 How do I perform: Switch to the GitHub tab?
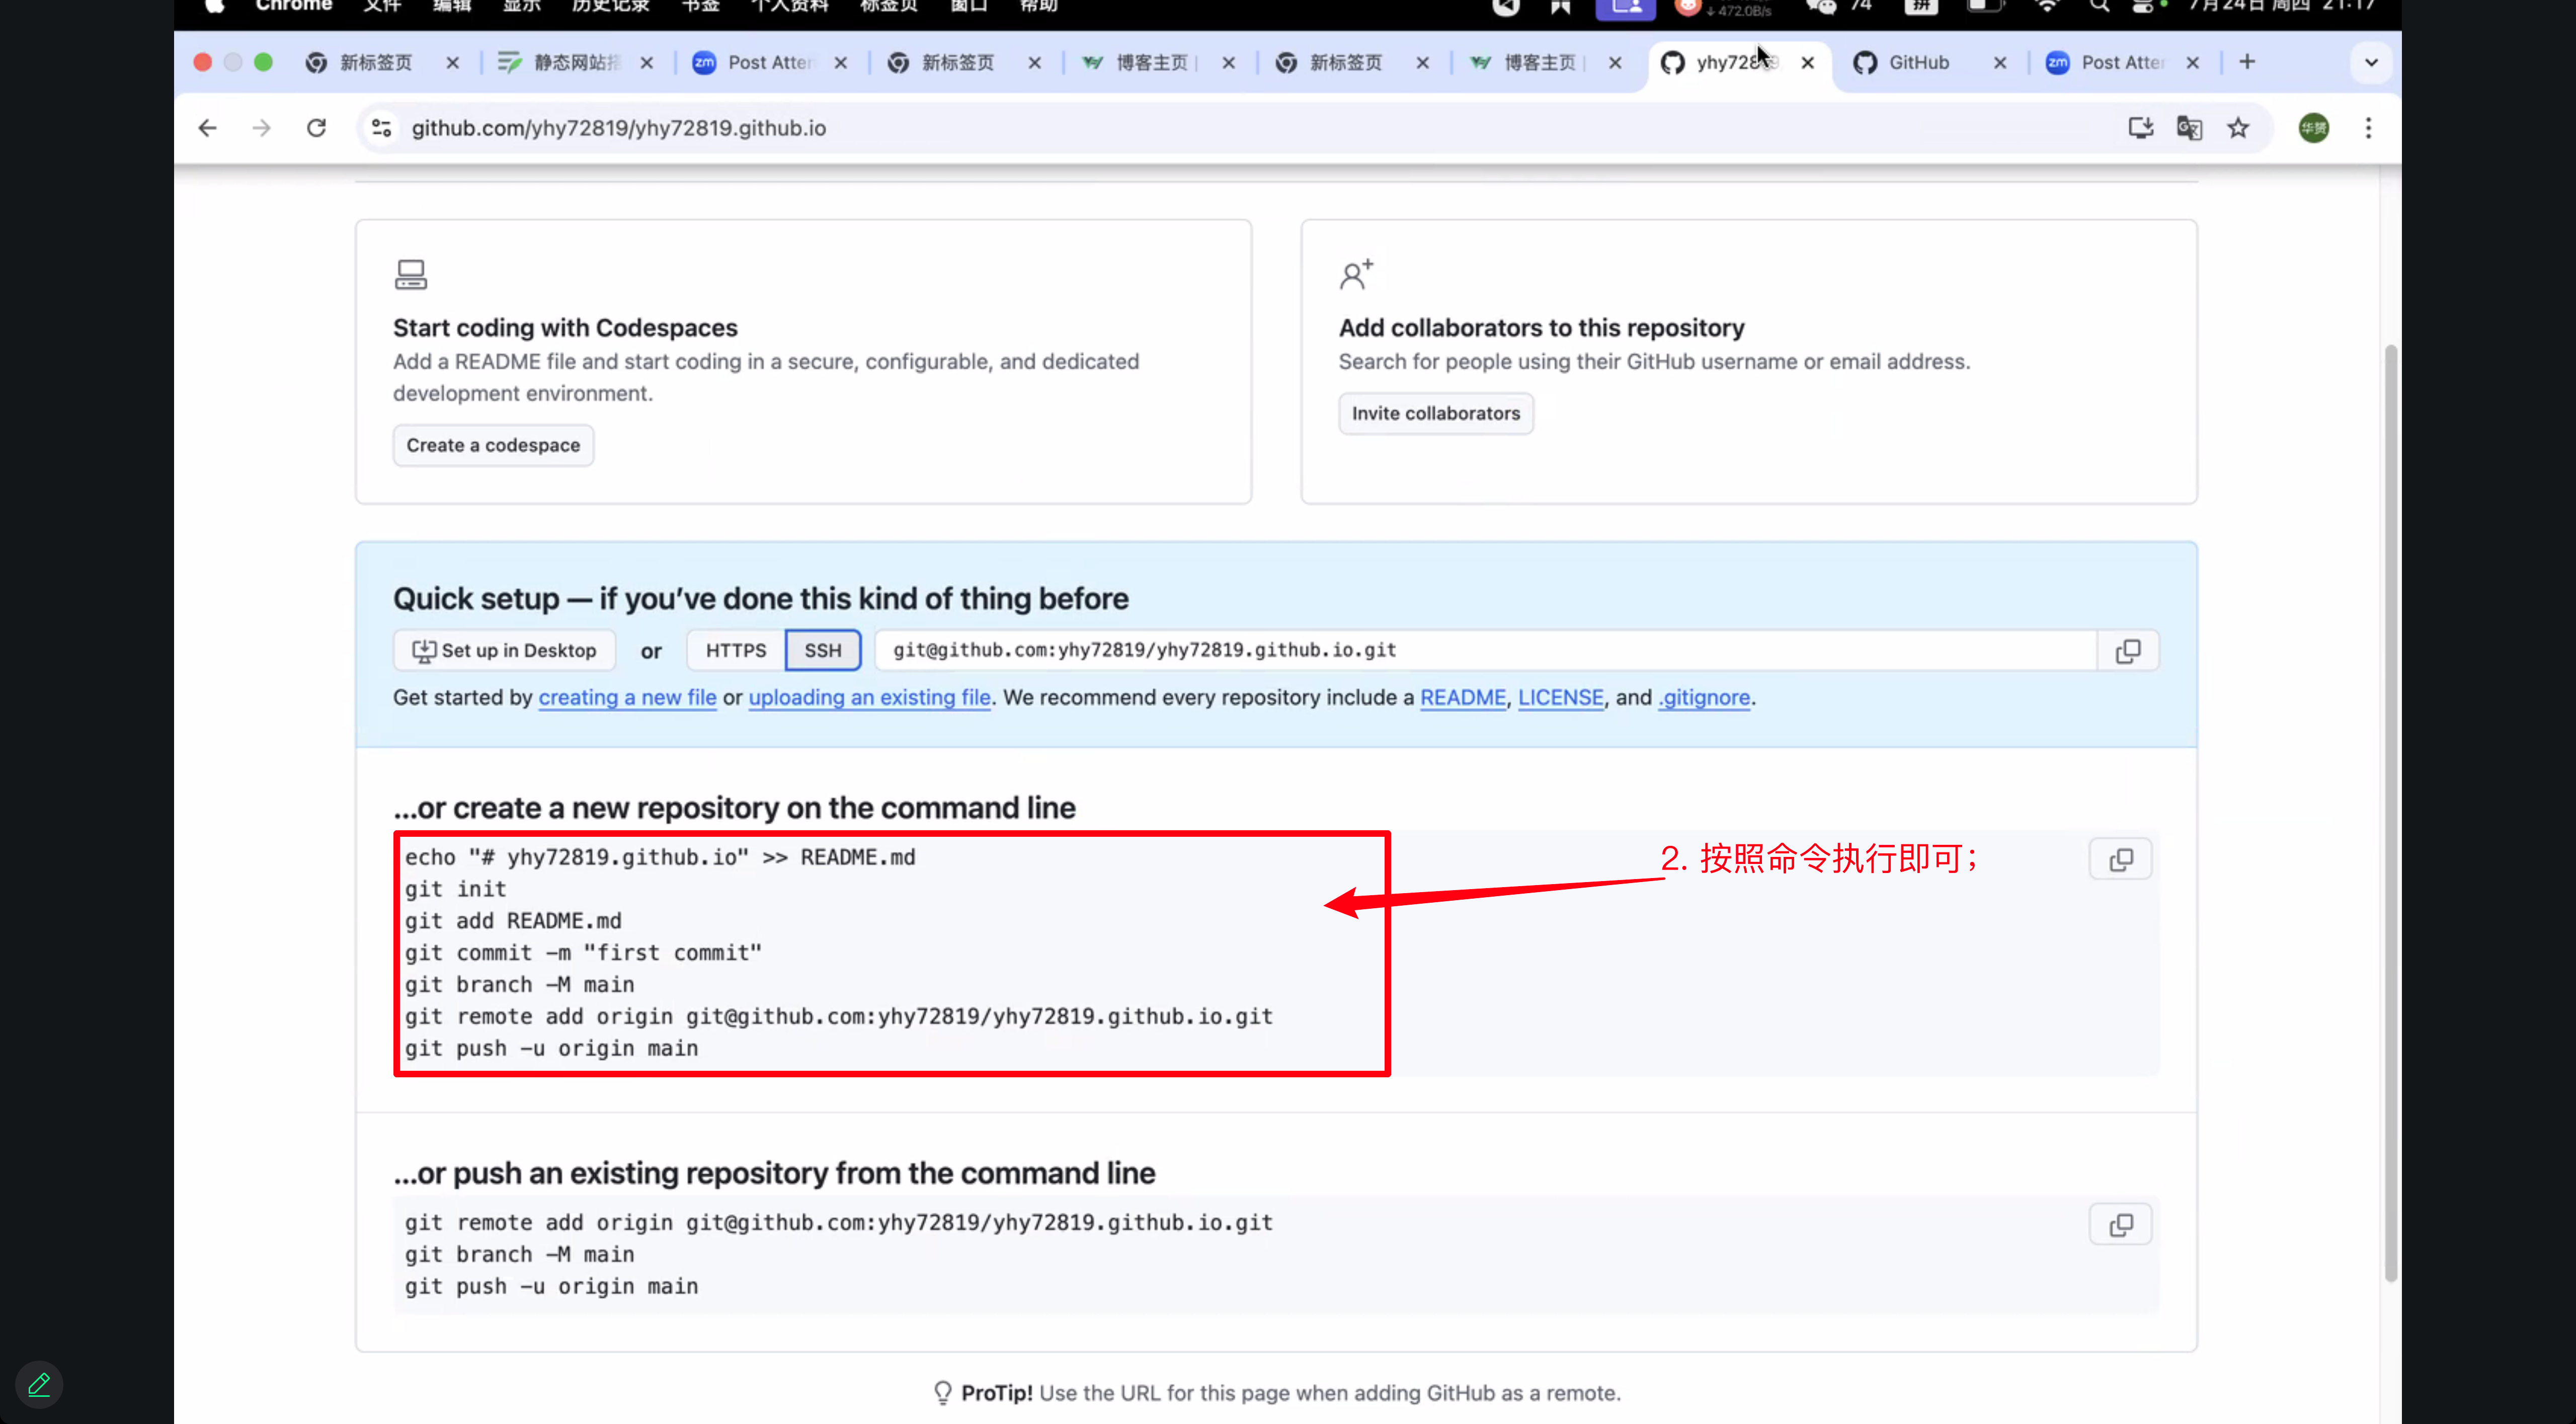pyautogui.click(x=1919, y=62)
